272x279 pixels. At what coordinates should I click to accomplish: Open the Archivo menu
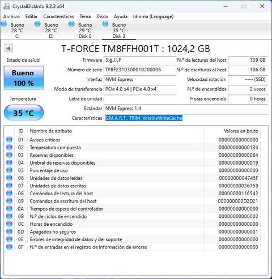pos(11,16)
